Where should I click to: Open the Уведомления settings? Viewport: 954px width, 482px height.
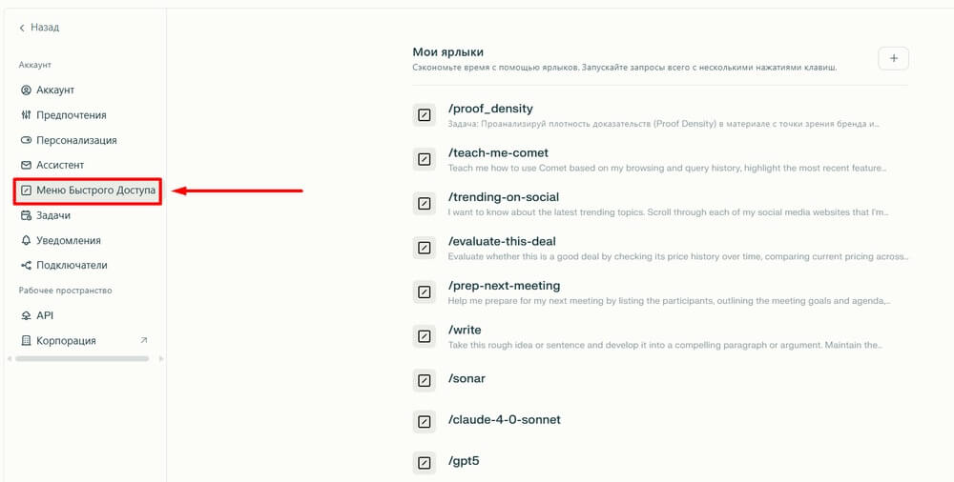coord(68,240)
